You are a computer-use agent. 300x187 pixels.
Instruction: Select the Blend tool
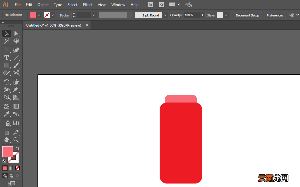click(16, 114)
